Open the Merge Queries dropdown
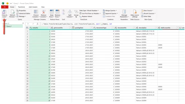Viewport: 185px width, 104px height. pos(110,10)
